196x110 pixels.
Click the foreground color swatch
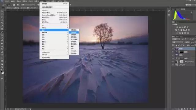pyautogui.click(x=2, y=72)
